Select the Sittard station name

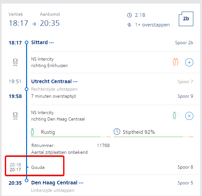point(39,43)
